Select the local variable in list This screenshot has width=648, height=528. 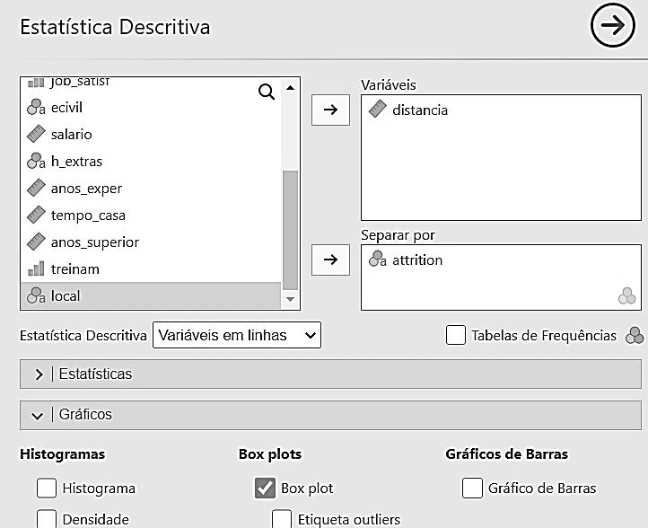[x=66, y=295]
